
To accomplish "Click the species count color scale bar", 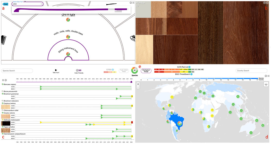I will [x=199, y=78].
